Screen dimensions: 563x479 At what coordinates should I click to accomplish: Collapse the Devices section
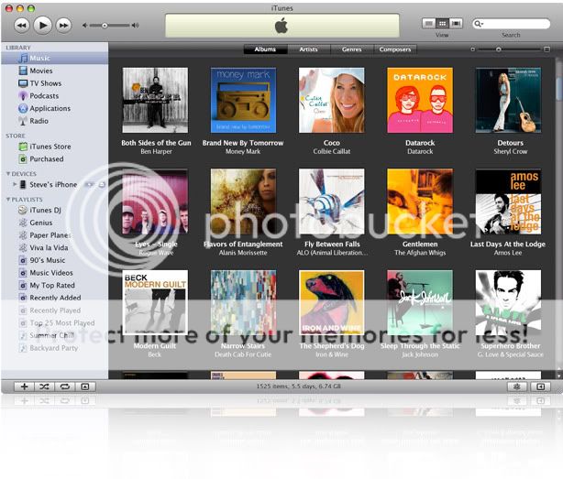(8, 172)
